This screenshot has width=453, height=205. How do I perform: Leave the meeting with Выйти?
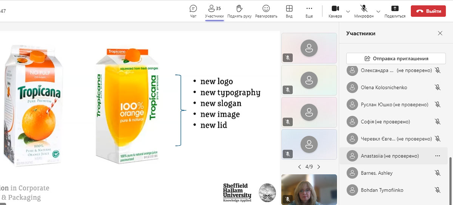428,11
